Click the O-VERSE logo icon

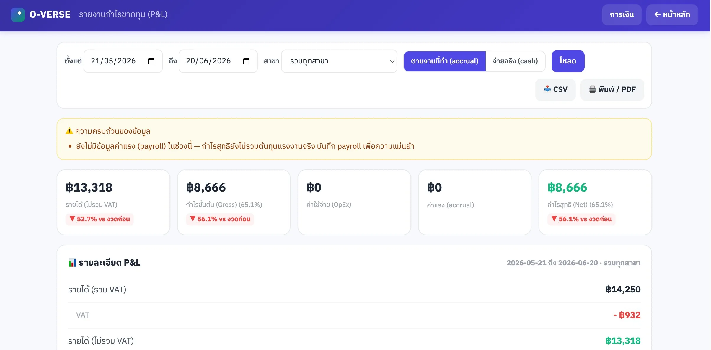point(18,14)
